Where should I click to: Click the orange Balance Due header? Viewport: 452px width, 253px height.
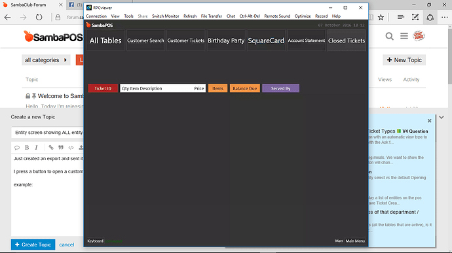point(245,88)
